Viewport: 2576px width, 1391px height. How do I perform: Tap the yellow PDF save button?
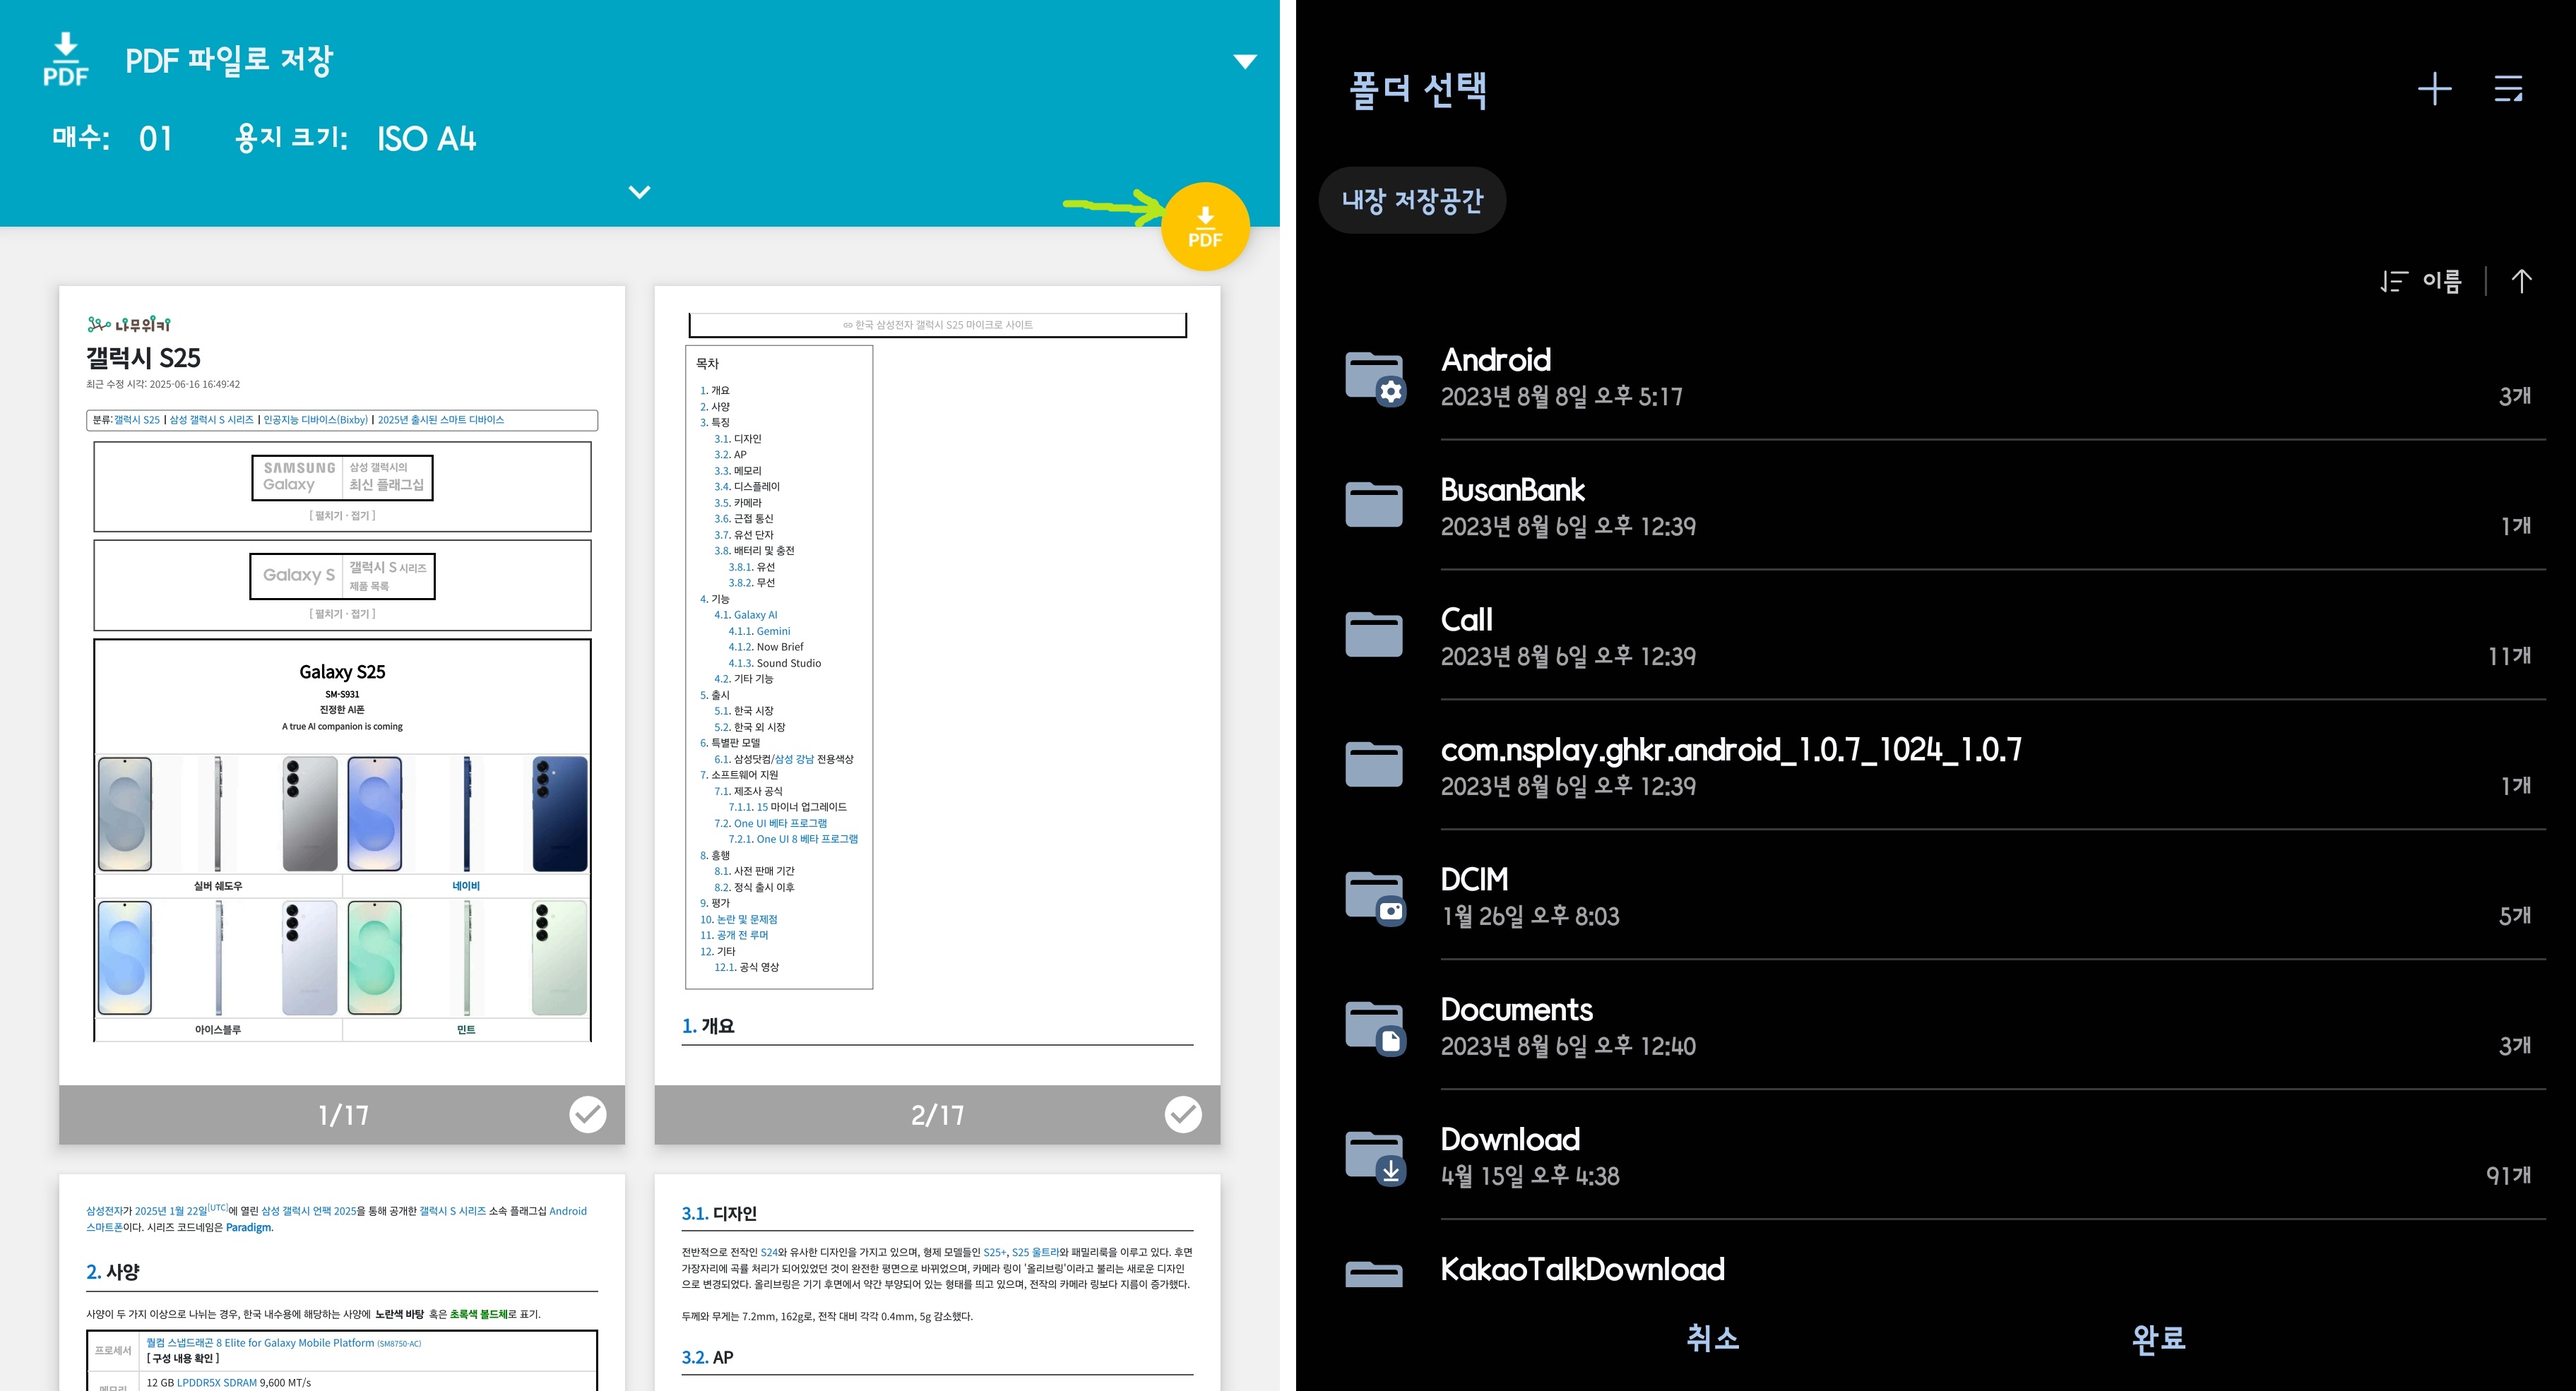1204,227
